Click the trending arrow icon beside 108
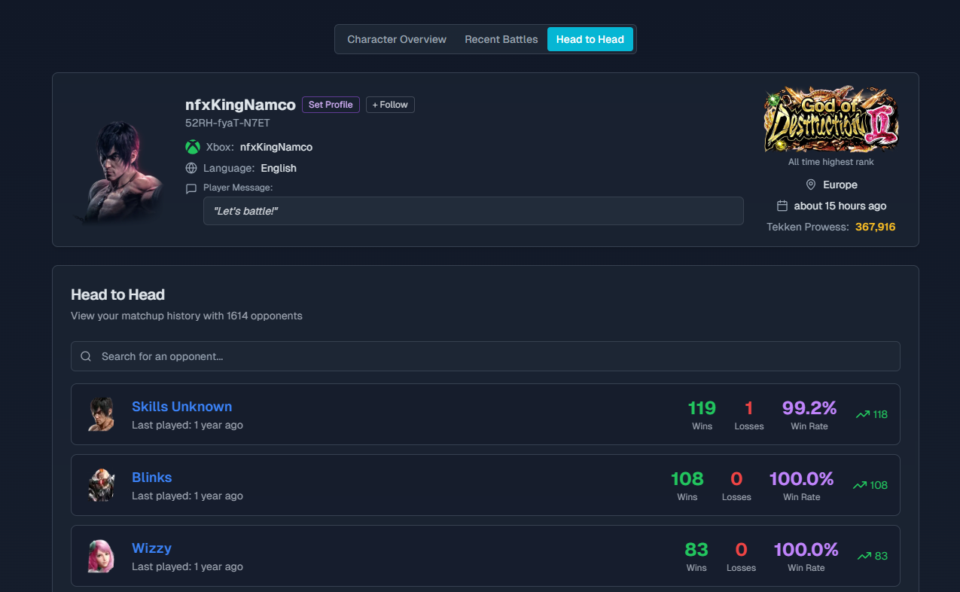Viewport: 960px width, 592px height. click(859, 485)
